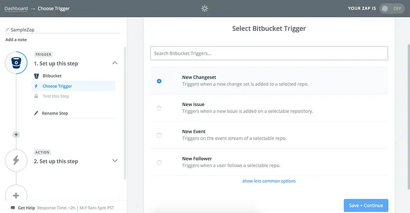The height and width of the screenshot is (213, 410).
Task: Click the large Bitbucket trigger circle icon
Action: 16,63
